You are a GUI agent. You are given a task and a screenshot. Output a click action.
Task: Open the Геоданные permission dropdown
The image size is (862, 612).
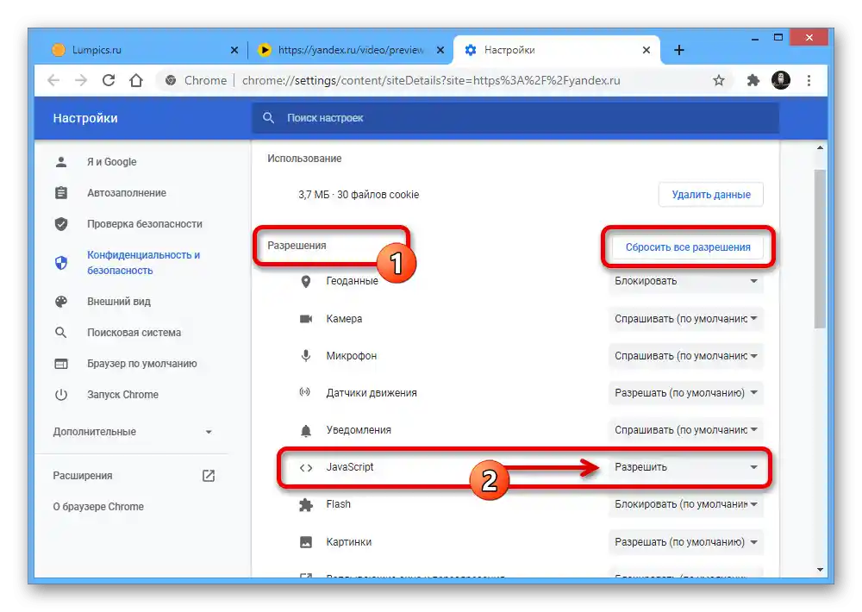tap(685, 281)
